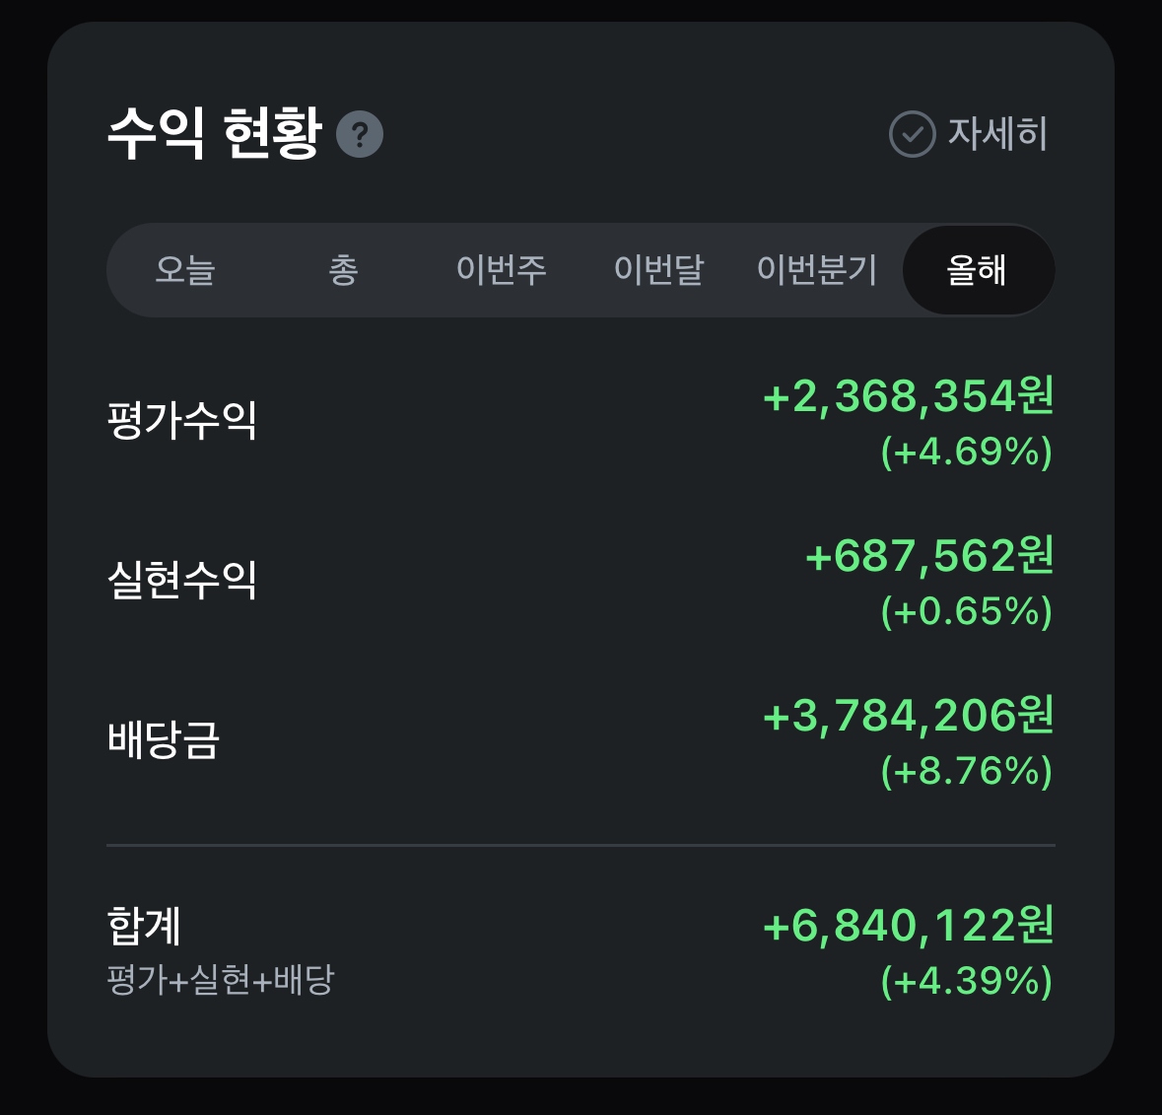
Task: Click the 실현수익 row label
Action: pyautogui.click(x=182, y=580)
